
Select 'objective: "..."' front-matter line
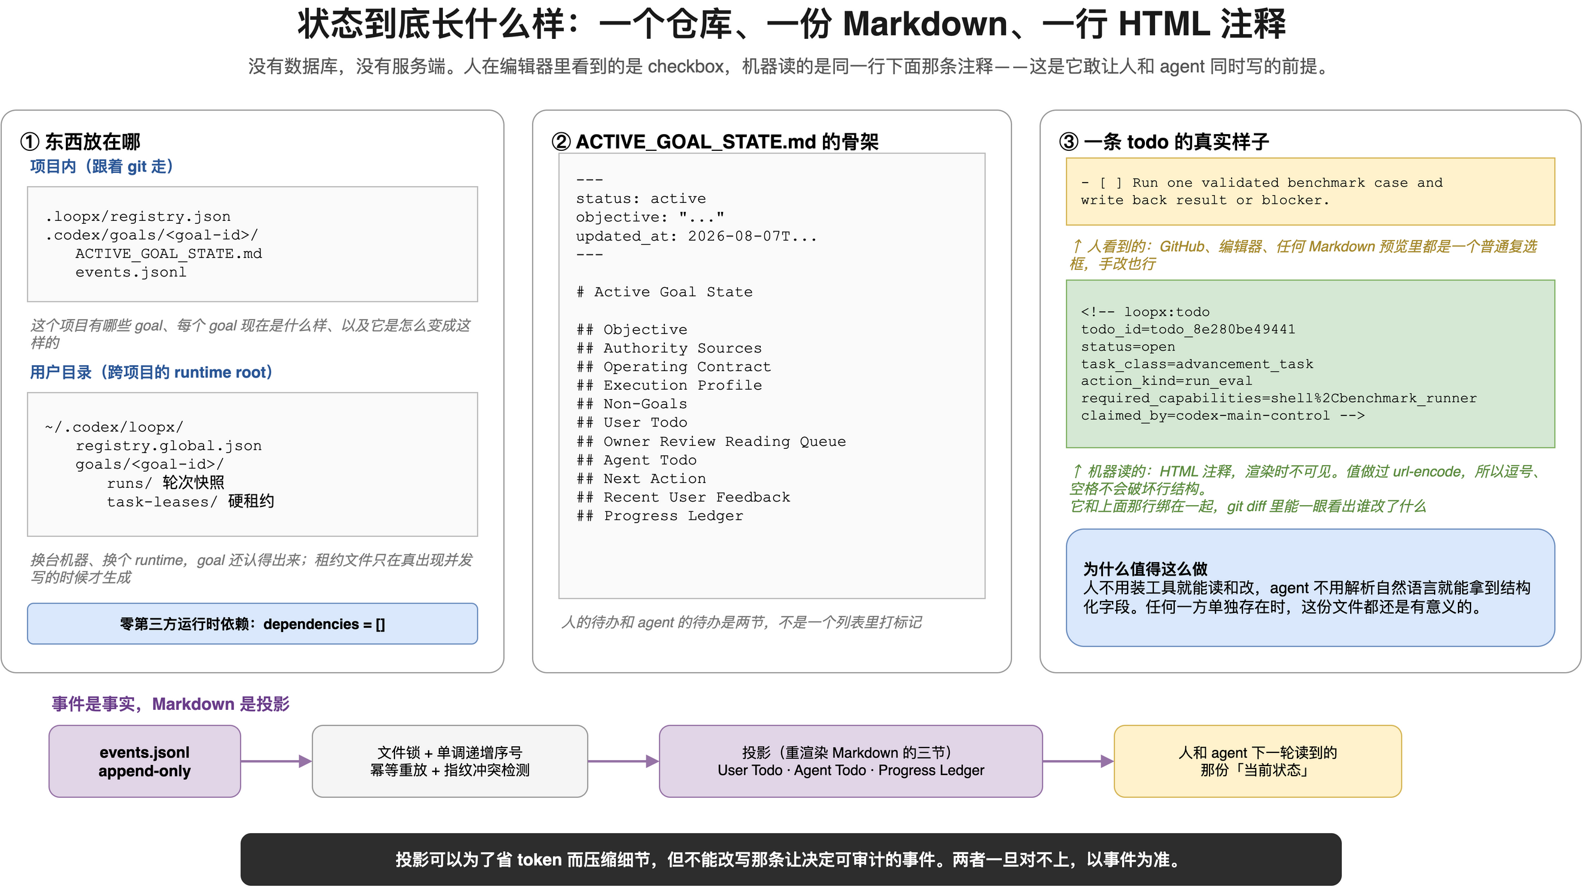pyautogui.click(x=650, y=217)
